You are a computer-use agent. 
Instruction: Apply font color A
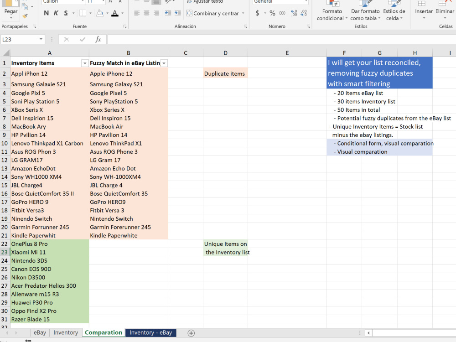pyautogui.click(x=115, y=13)
